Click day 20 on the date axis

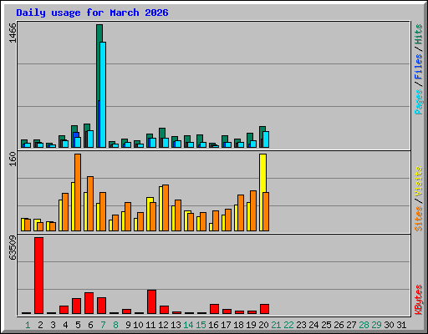(x=263, y=325)
